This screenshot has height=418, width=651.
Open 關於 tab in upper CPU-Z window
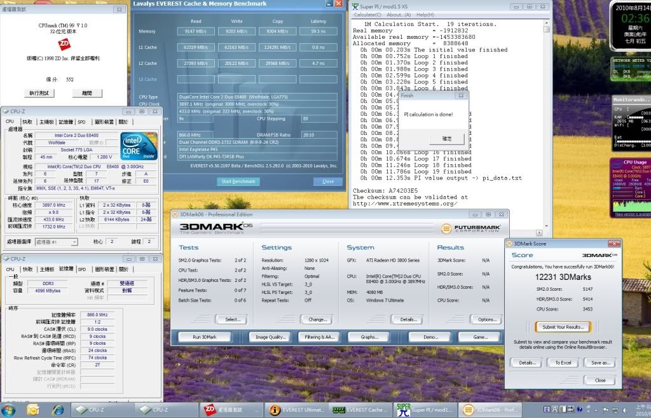pos(123,122)
